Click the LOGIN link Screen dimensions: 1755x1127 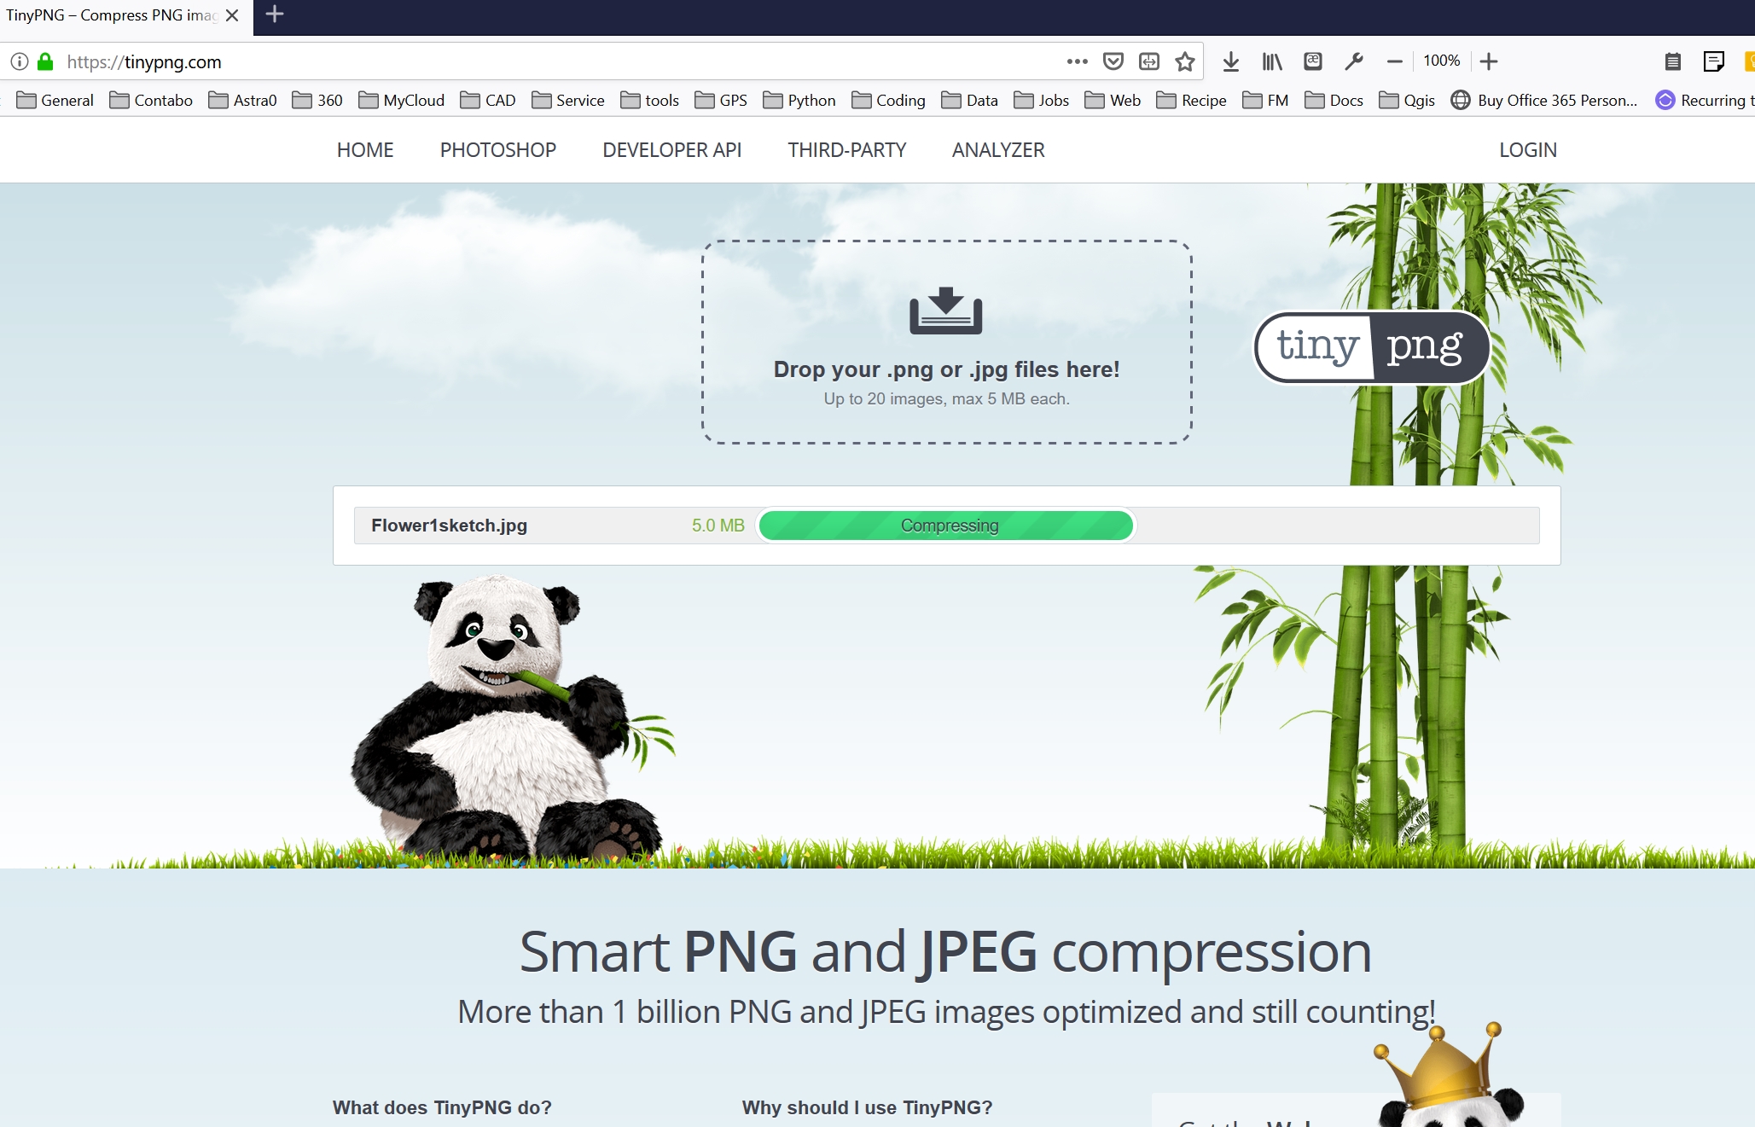1527,150
